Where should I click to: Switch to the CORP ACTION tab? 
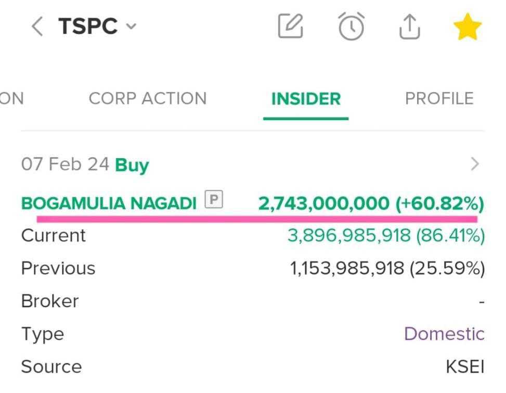[x=148, y=98]
